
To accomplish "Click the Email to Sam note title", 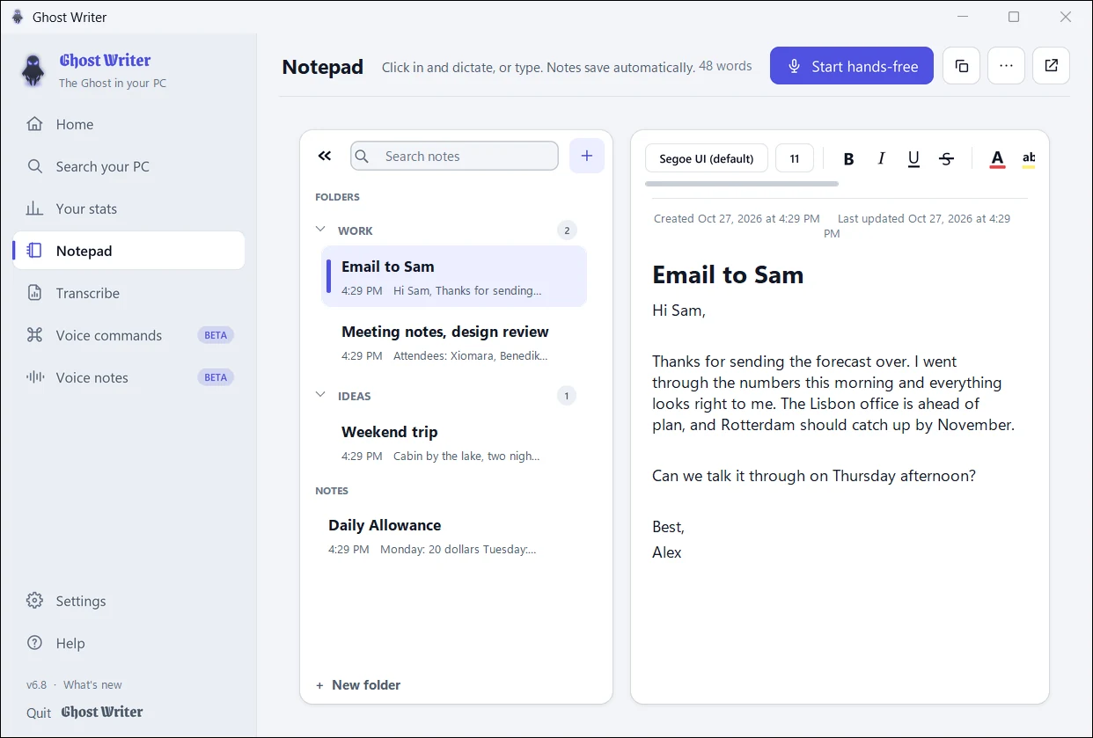I will [x=728, y=274].
